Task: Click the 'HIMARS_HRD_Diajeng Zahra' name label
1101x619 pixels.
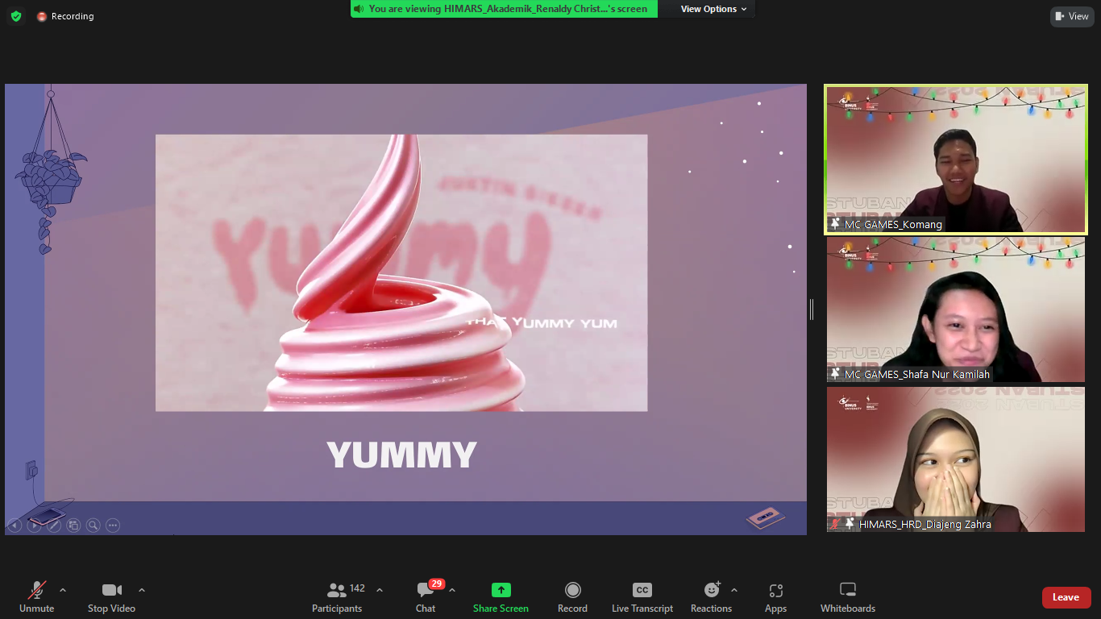Action: click(x=924, y=524)
